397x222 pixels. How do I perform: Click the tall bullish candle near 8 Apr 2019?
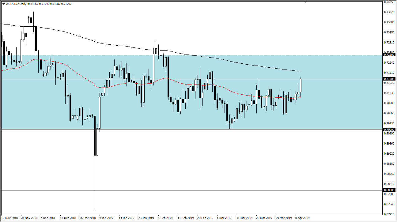(x=301, y=86)
